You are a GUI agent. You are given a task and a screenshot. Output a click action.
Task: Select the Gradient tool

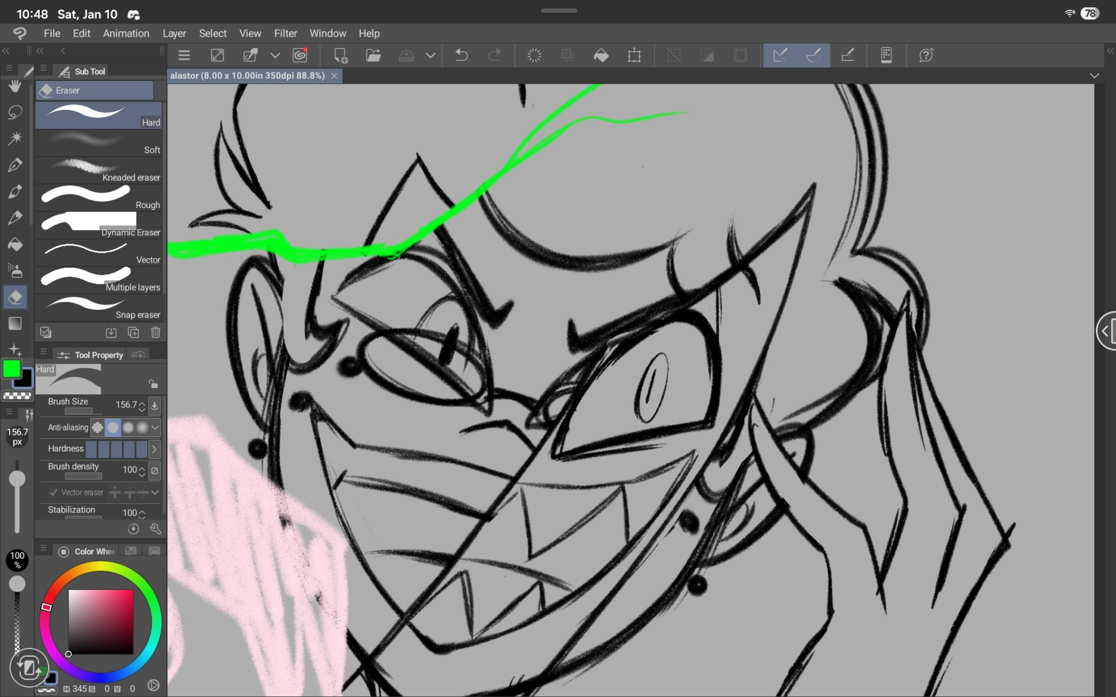pyautogui.click(x=15, y=323)
